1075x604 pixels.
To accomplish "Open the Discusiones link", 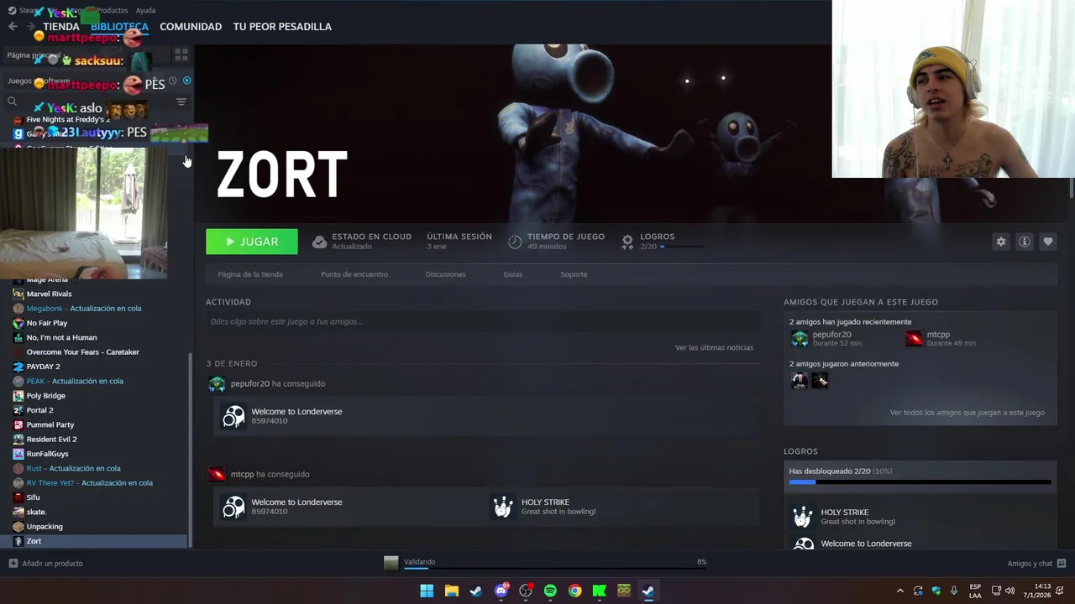I will point(445,274).
